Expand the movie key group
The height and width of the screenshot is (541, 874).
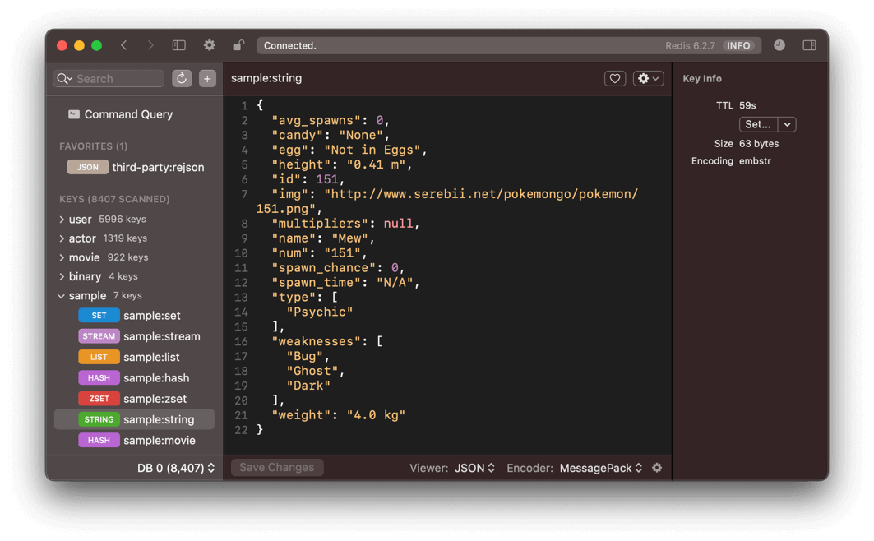pyautogui.click(x=62, y=257)
